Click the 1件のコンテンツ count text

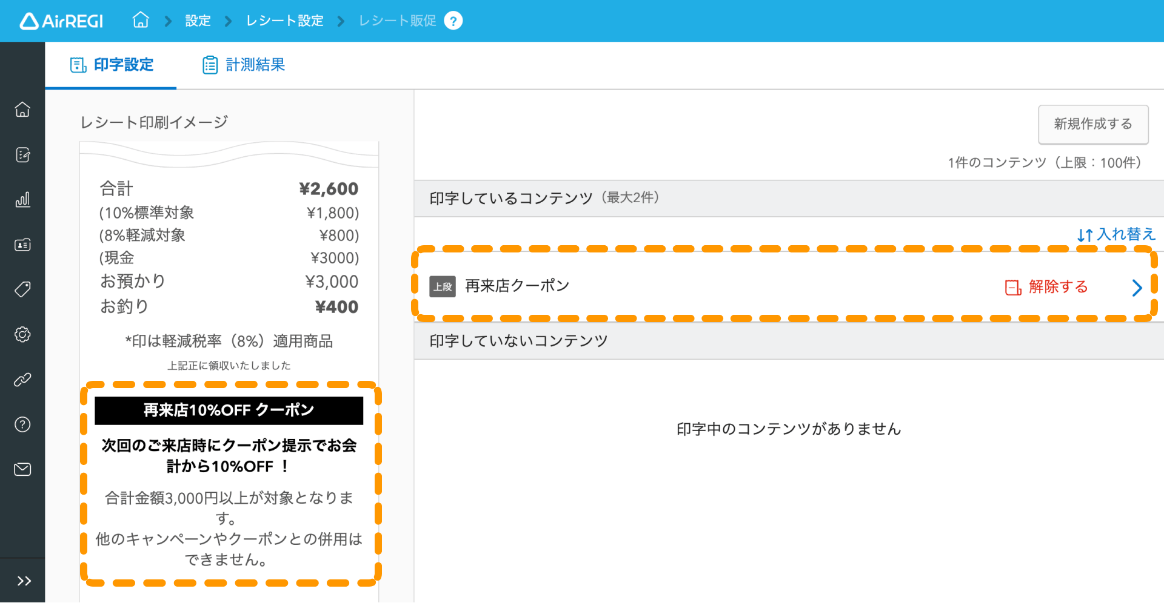click(1045, 163)
